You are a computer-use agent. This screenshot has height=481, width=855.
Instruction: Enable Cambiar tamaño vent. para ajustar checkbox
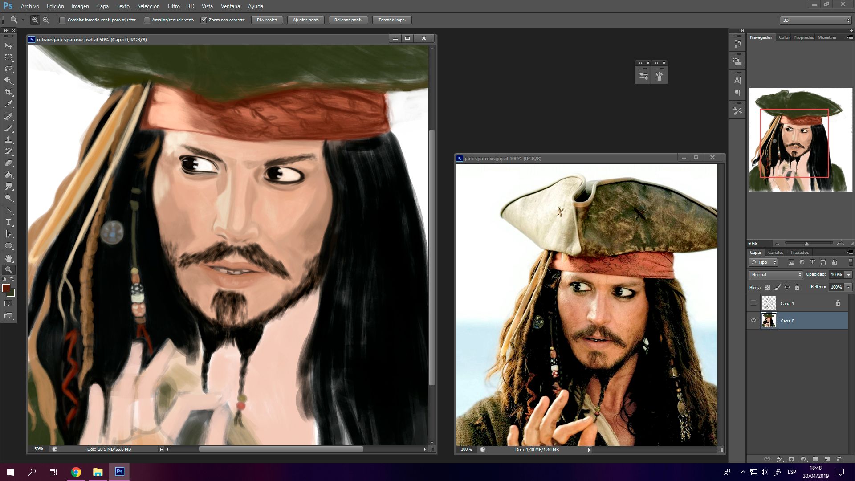[62, 20]
